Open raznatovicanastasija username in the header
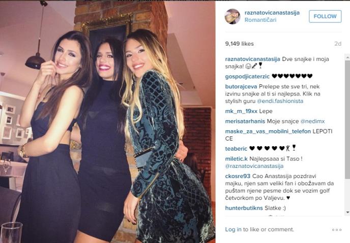Screen dimensions: 350x243 point(272,13)
